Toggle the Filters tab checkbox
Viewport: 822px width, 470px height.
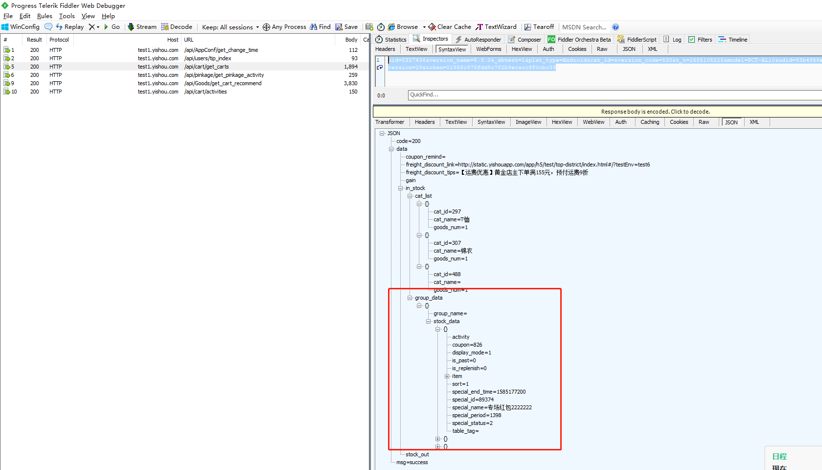click(x=692, y=40)
